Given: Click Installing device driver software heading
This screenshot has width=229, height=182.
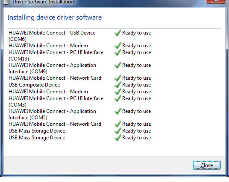Looking at the screenshot, I should 55,17.
